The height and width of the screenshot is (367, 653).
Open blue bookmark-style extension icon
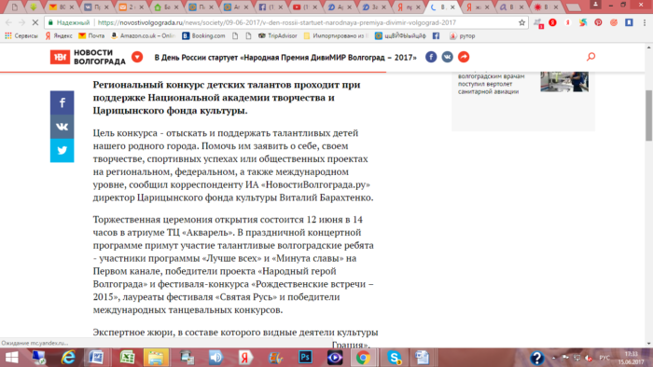tap(629, 22)
